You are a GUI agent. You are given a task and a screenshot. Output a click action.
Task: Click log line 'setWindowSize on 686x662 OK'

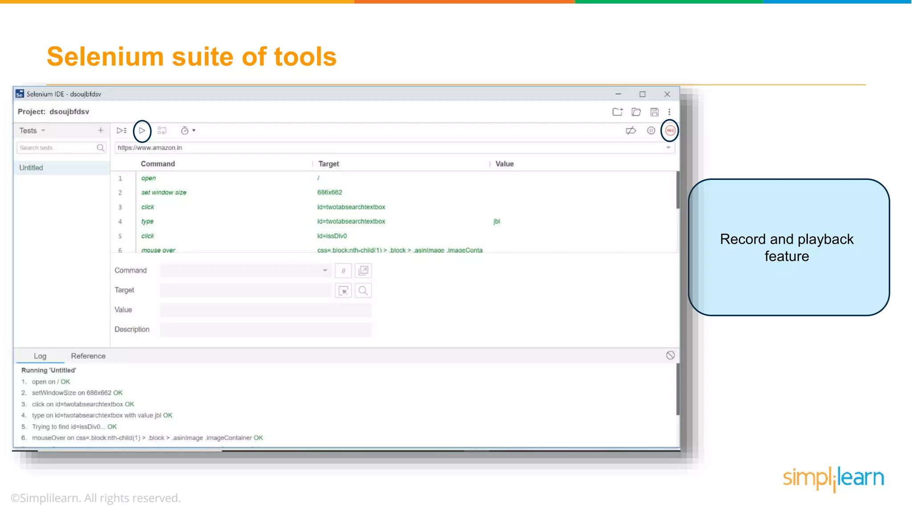77,393
